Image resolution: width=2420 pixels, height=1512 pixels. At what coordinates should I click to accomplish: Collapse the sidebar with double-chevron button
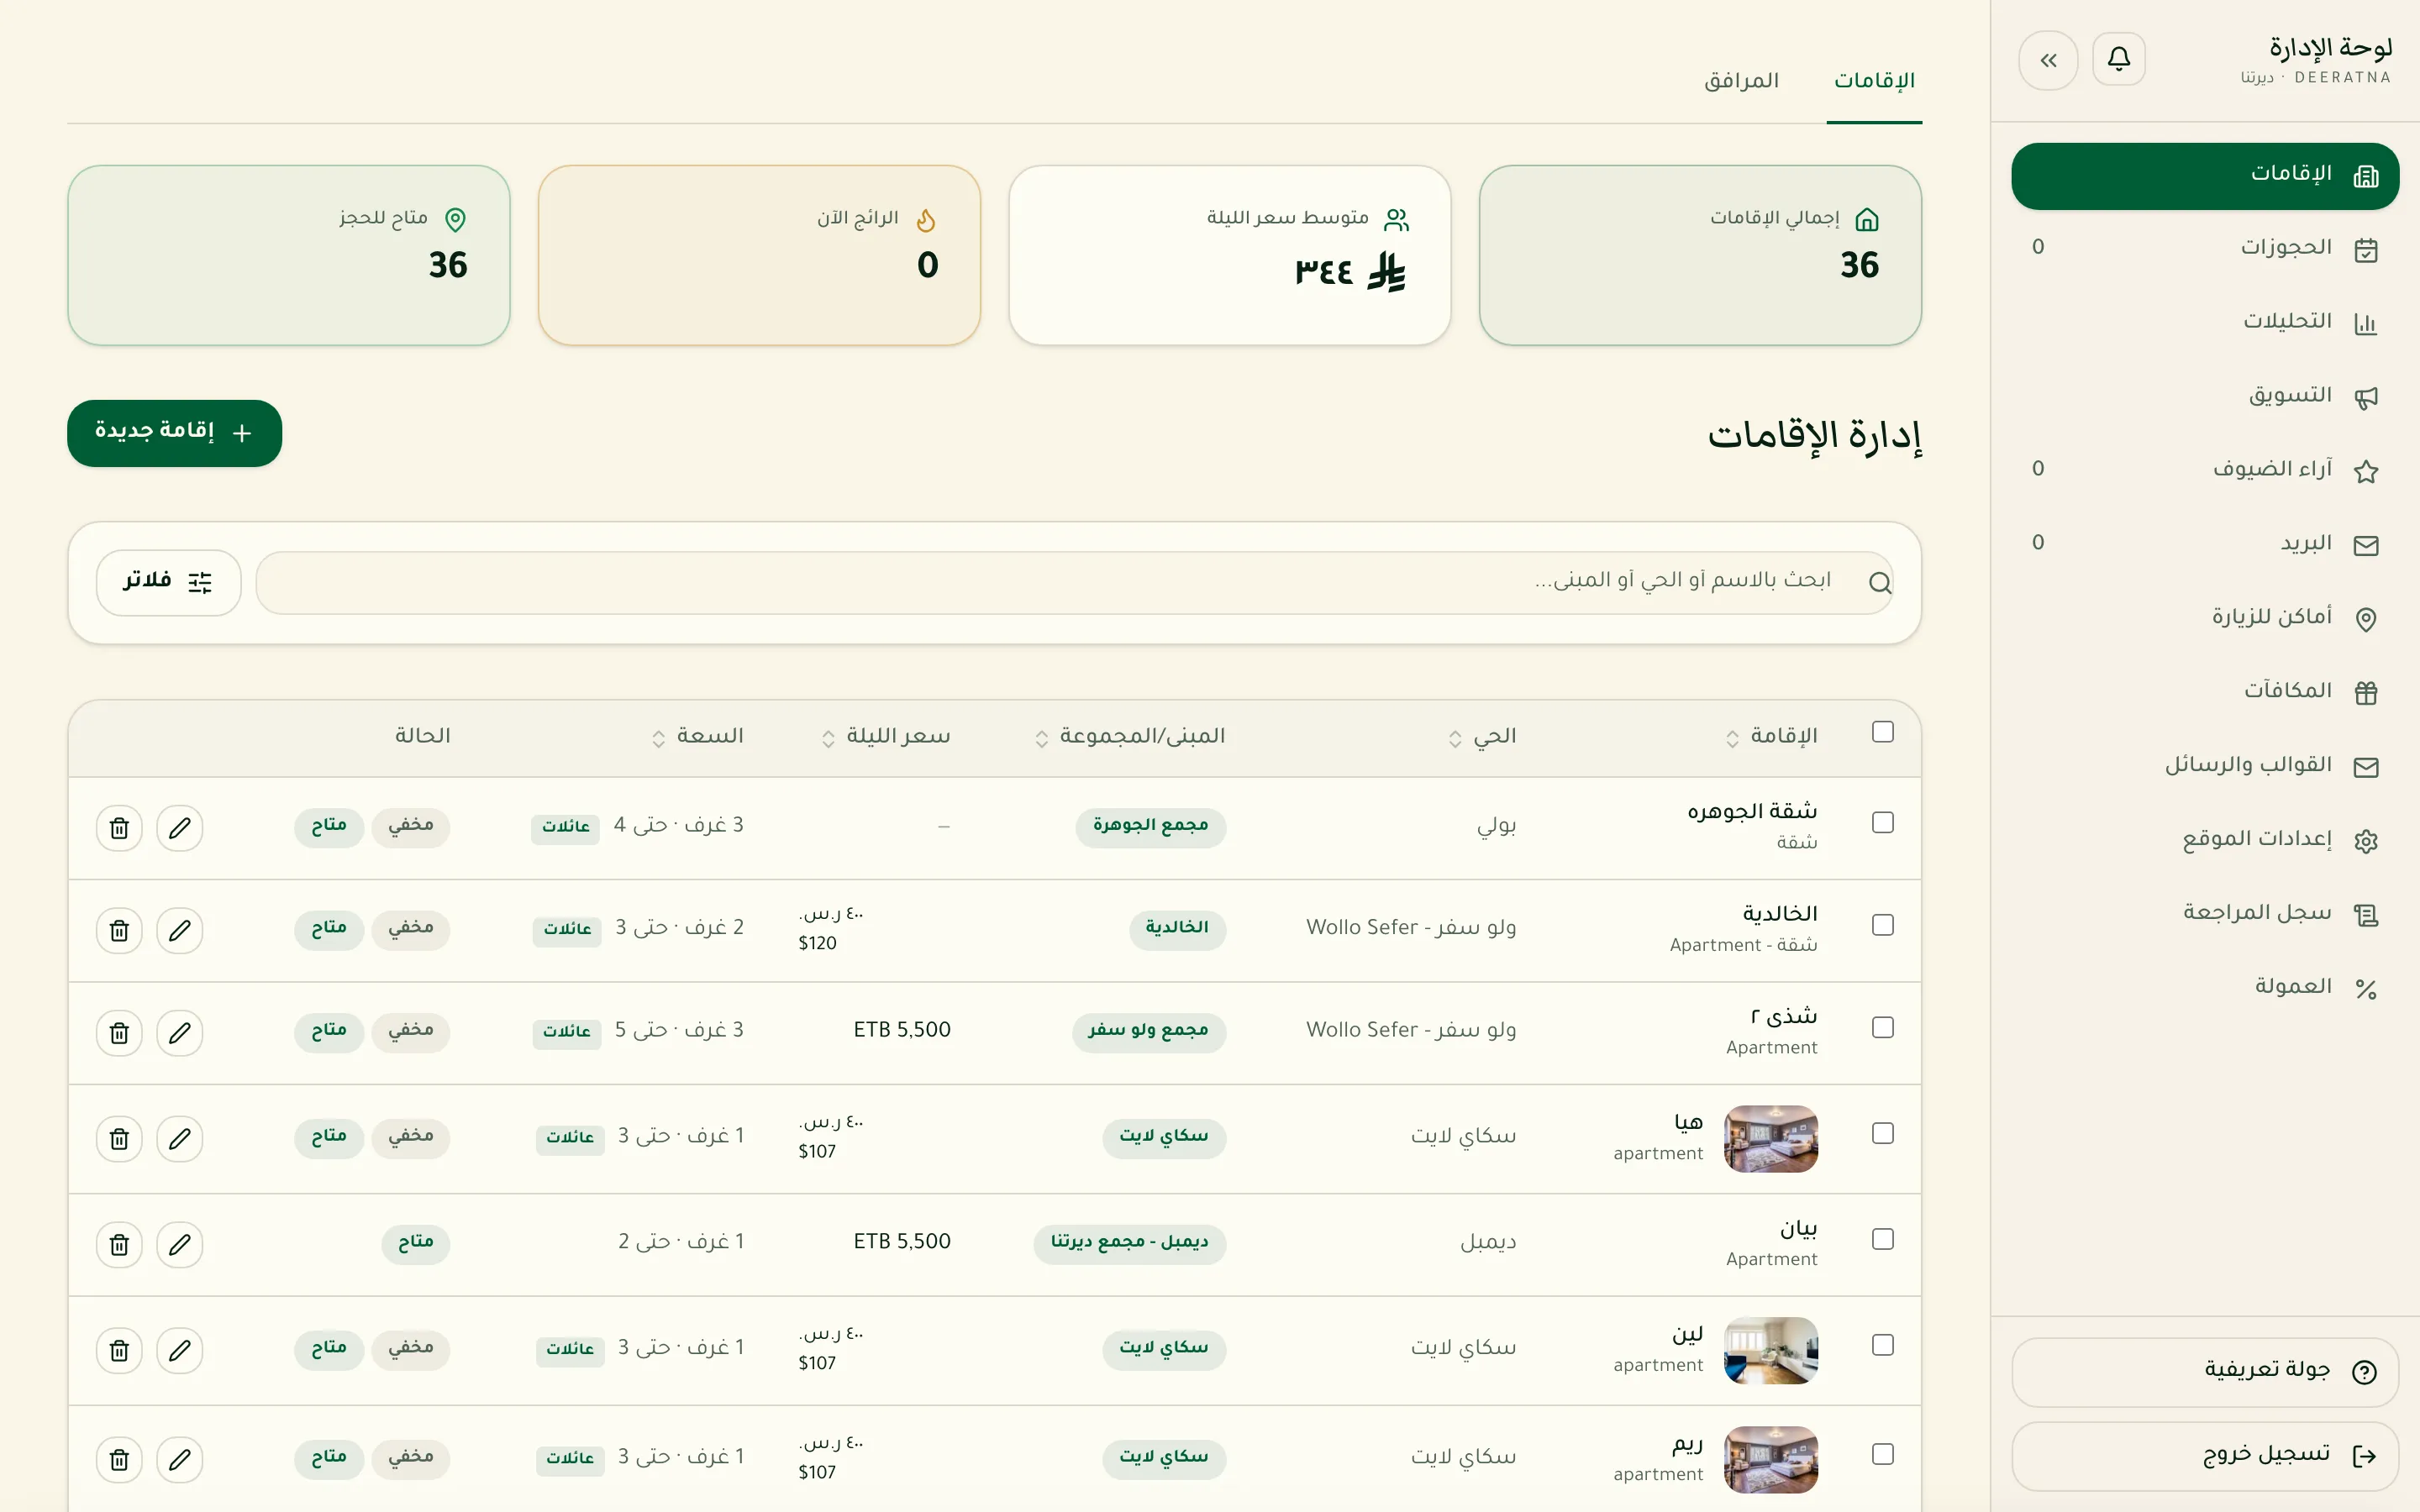[2048, 60]
